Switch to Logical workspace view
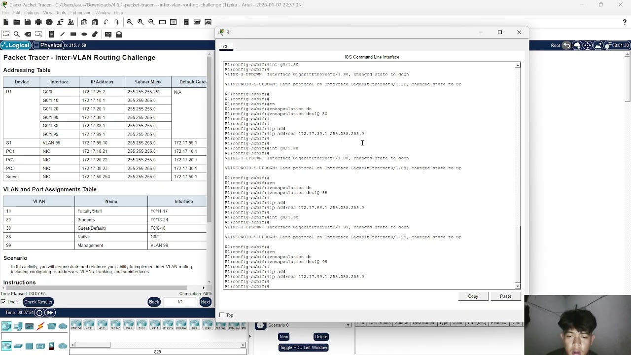Image resolution: width=631 pixels, height=355 pixels. 16,45
